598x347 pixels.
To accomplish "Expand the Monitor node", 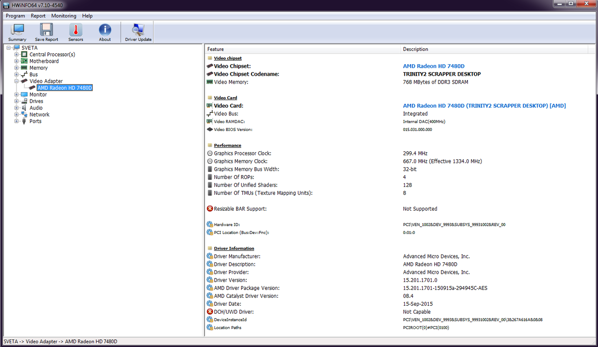I will pos(17,95).
